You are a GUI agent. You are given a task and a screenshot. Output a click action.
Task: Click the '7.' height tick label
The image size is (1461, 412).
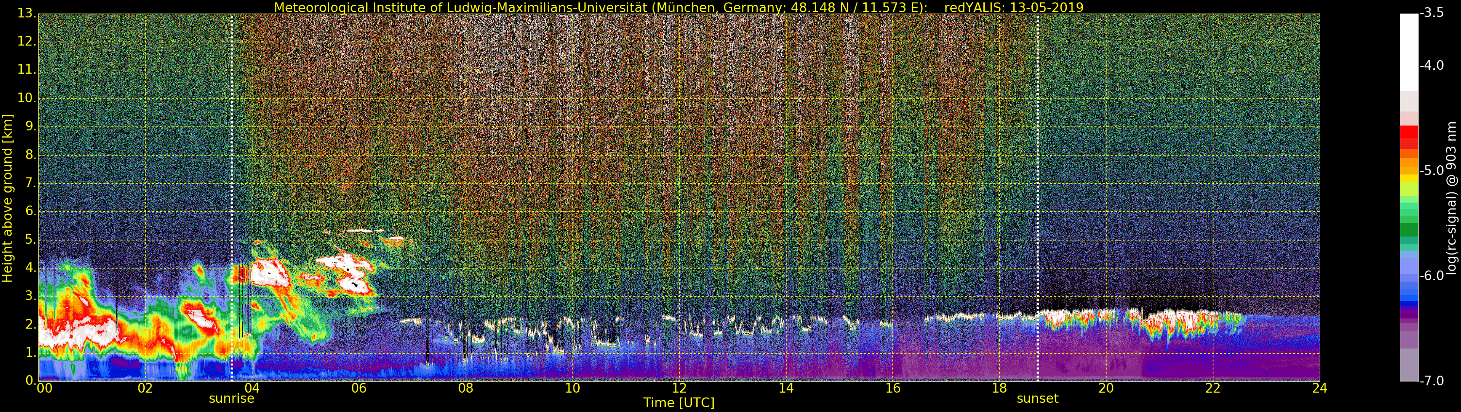[30, 183]
